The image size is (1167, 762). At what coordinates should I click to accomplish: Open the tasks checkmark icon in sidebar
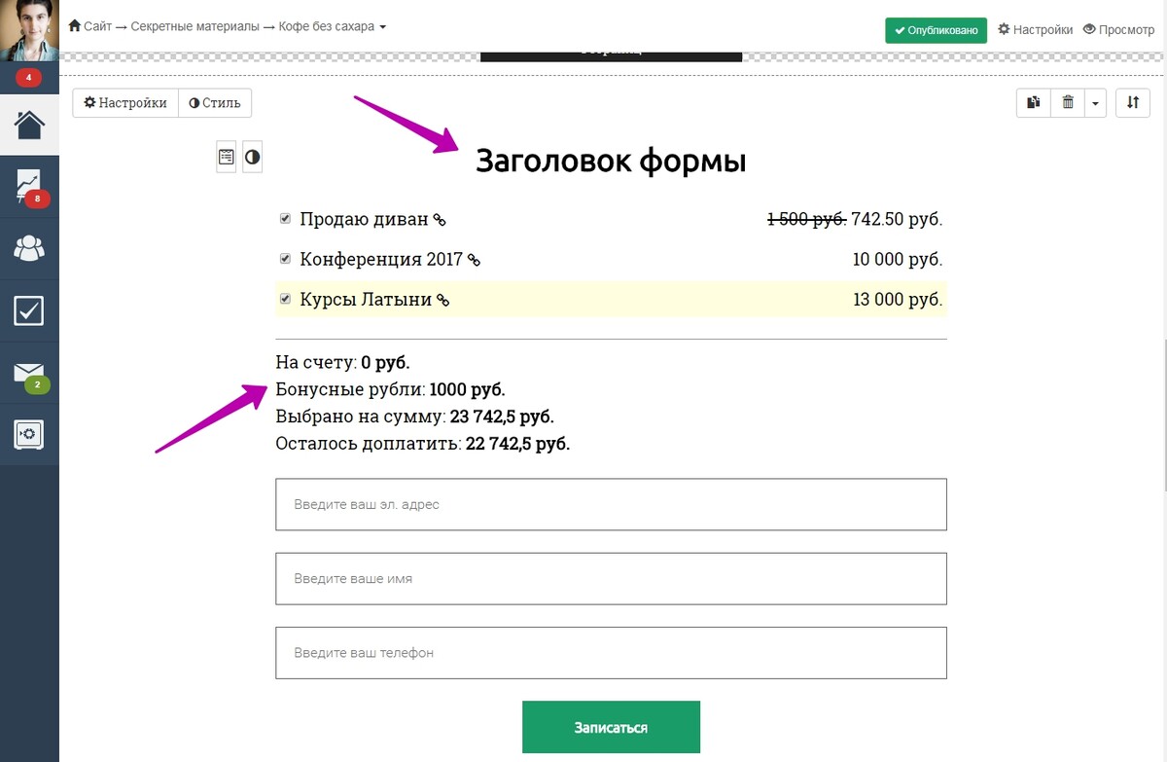(x=29, y=310)
